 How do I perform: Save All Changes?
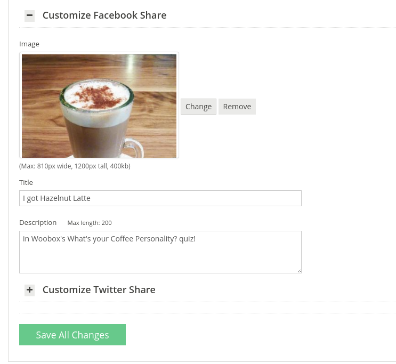point(72,335)
